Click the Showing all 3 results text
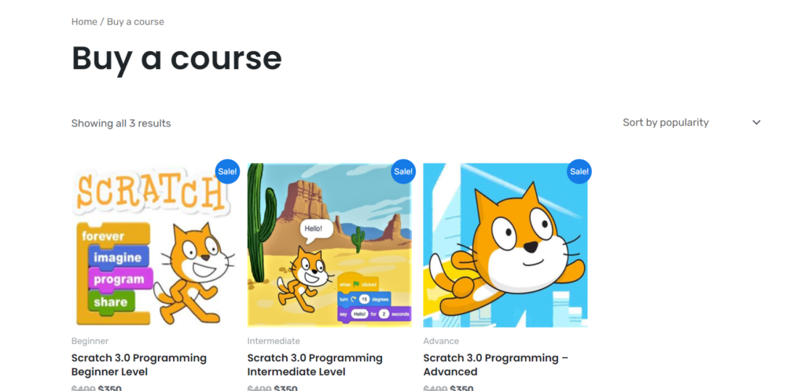The height and width of the screenshot is (391, 805). [x=121, y=123]
